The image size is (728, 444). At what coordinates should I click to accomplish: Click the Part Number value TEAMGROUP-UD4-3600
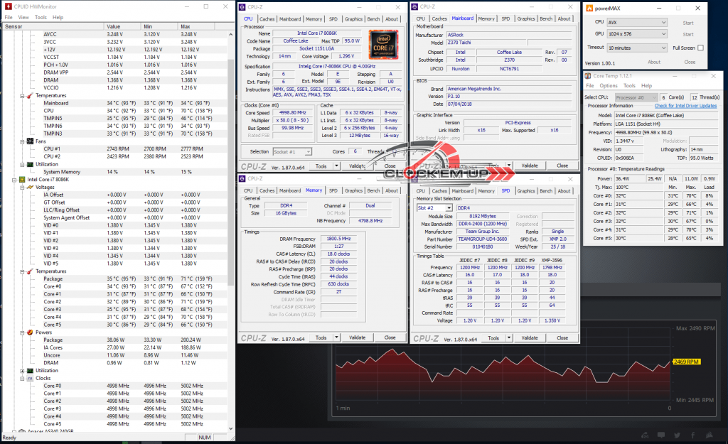pos(483,239)
